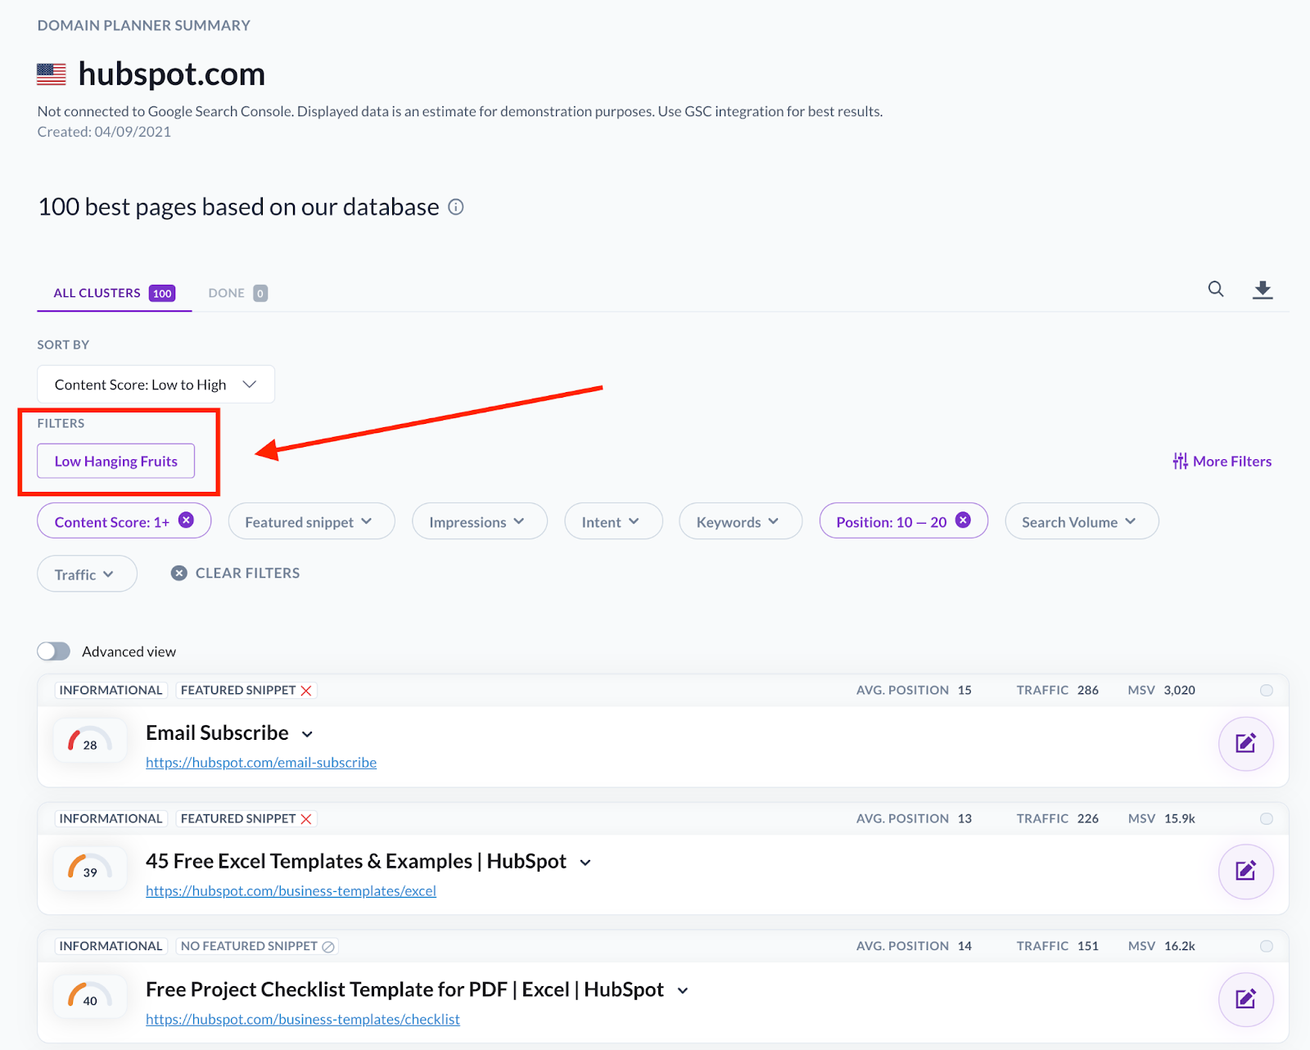Viewport: 1310px width, 1050px height.
Task: Click the content score 28 gauge
Action: coord(89,741)
